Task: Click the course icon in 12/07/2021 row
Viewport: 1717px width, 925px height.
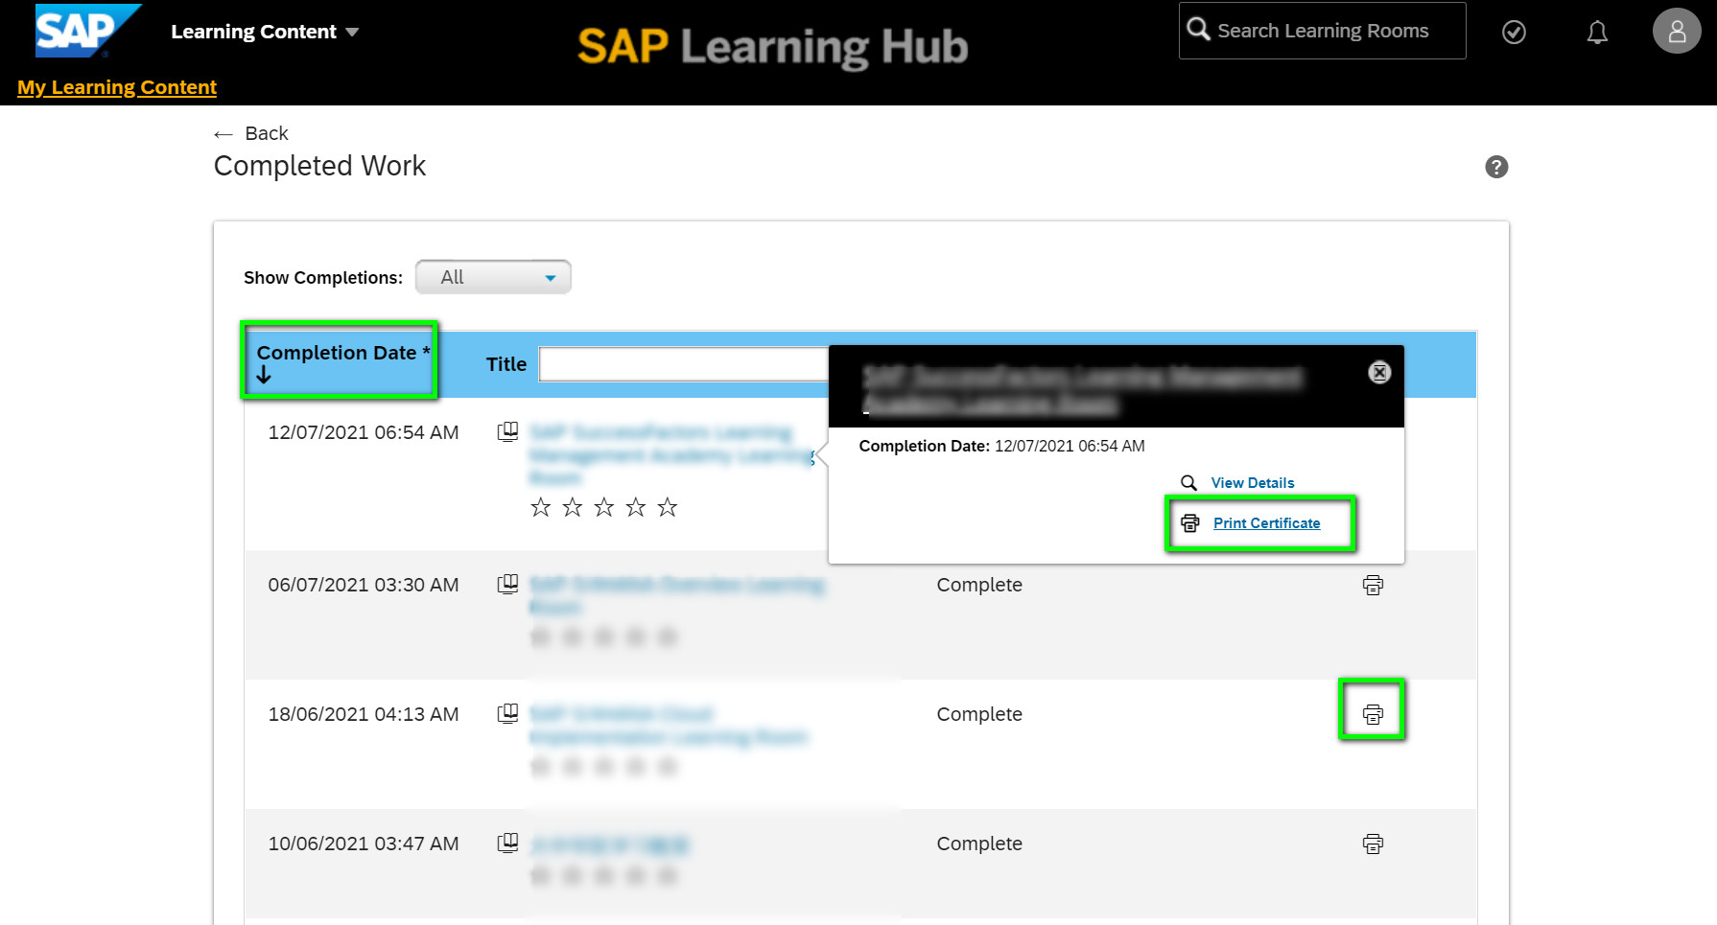Action: (508, 432)
